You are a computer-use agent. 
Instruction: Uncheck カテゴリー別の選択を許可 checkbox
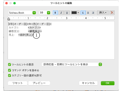(9, 75)
